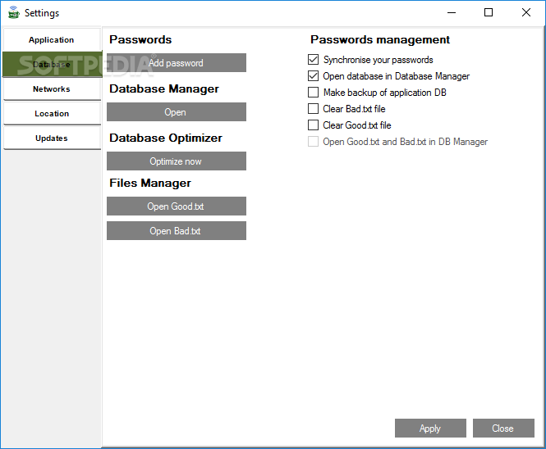Switch to the Application tab

click(52, 39)
